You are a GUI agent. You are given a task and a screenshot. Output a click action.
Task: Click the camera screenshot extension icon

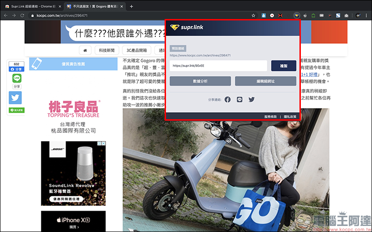point(346,16)
